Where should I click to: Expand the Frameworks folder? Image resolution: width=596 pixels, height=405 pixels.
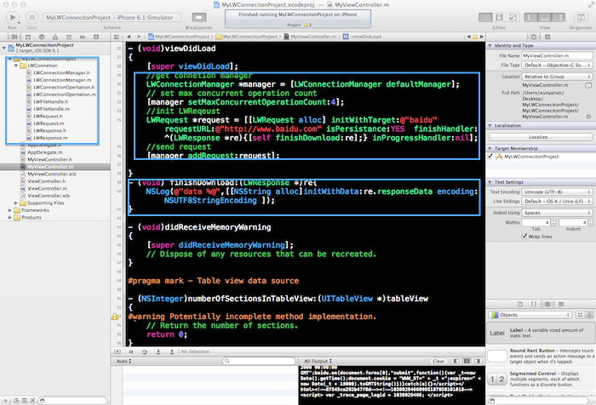pyautogui.click(x=10, y=210)
